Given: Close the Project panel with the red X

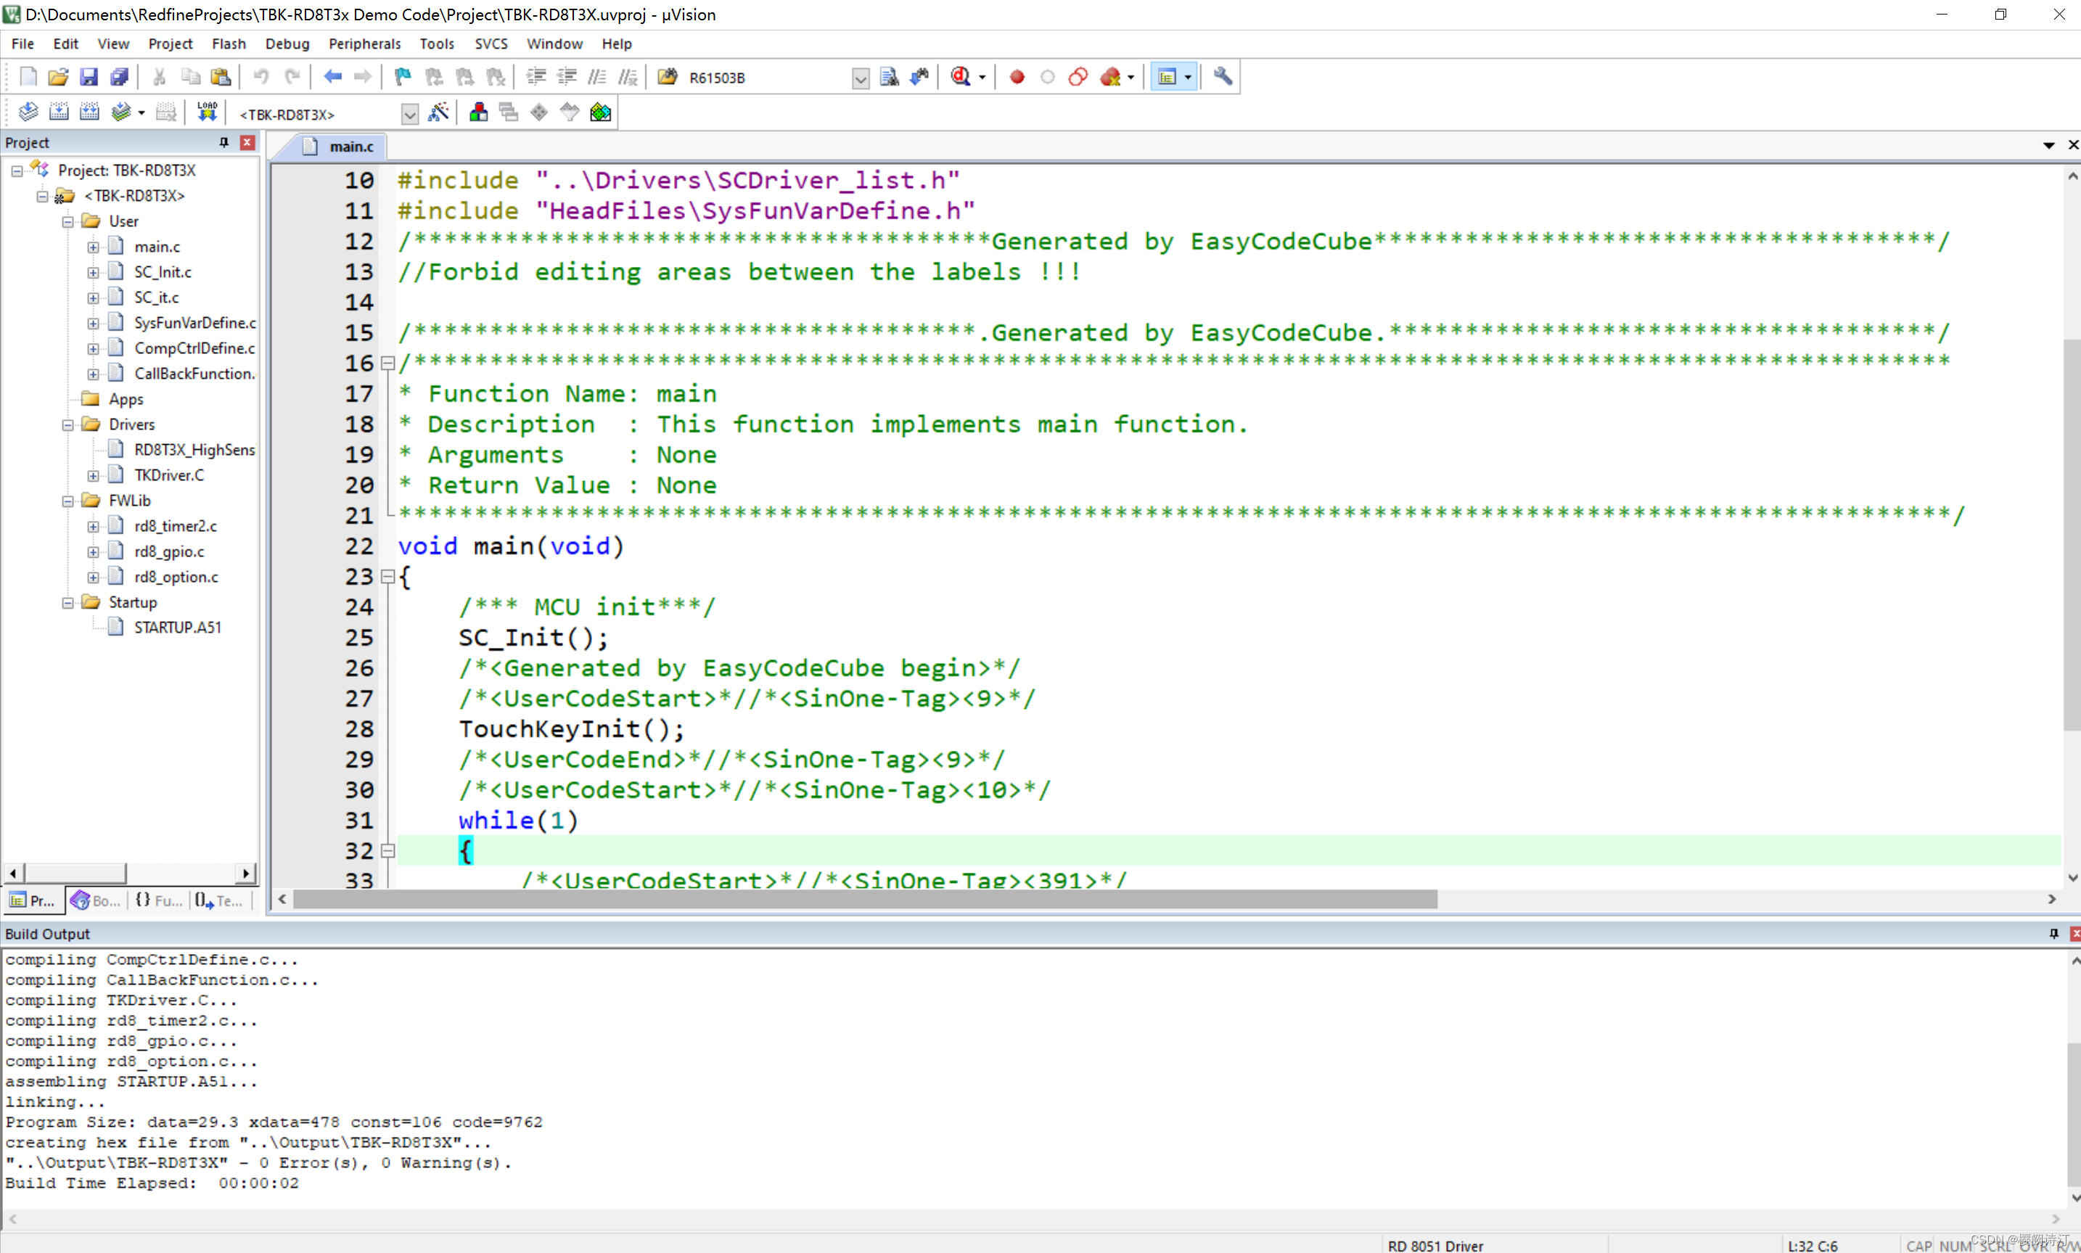Looking at the screenshot, I should pyautogui.click(x=247, y=143).
